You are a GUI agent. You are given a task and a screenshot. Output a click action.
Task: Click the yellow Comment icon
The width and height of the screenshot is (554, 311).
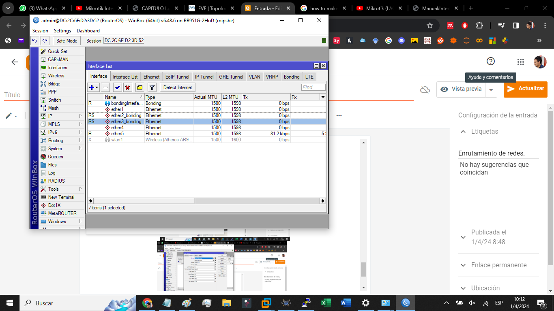(140, 87)
